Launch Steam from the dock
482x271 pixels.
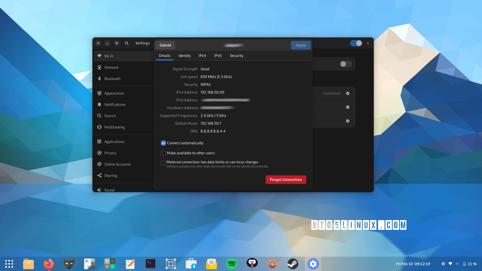[x=293, y=264]
